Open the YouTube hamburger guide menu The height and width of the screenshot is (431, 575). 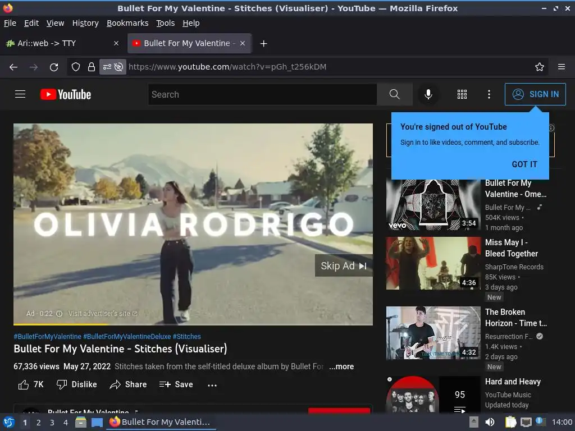(x=20, y=94)
